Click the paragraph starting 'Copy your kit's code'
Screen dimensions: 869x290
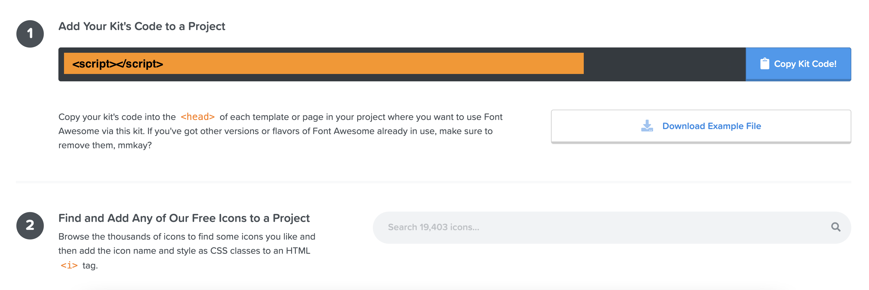click(280, 131)
